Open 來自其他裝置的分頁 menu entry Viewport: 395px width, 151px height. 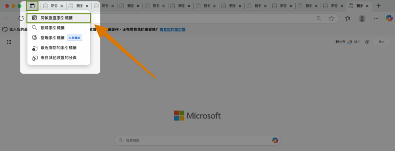59,58
